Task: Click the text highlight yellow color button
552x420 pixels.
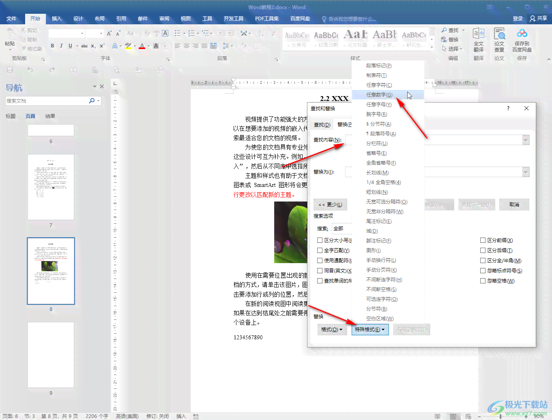Action: coord(128,46)
